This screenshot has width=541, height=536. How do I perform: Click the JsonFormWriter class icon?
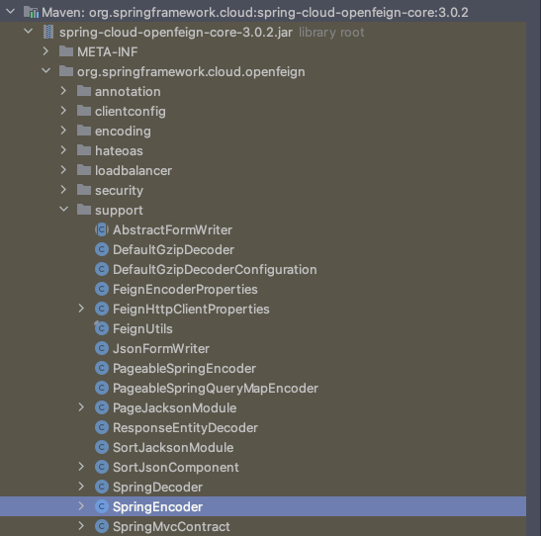(x=102, y=348)
